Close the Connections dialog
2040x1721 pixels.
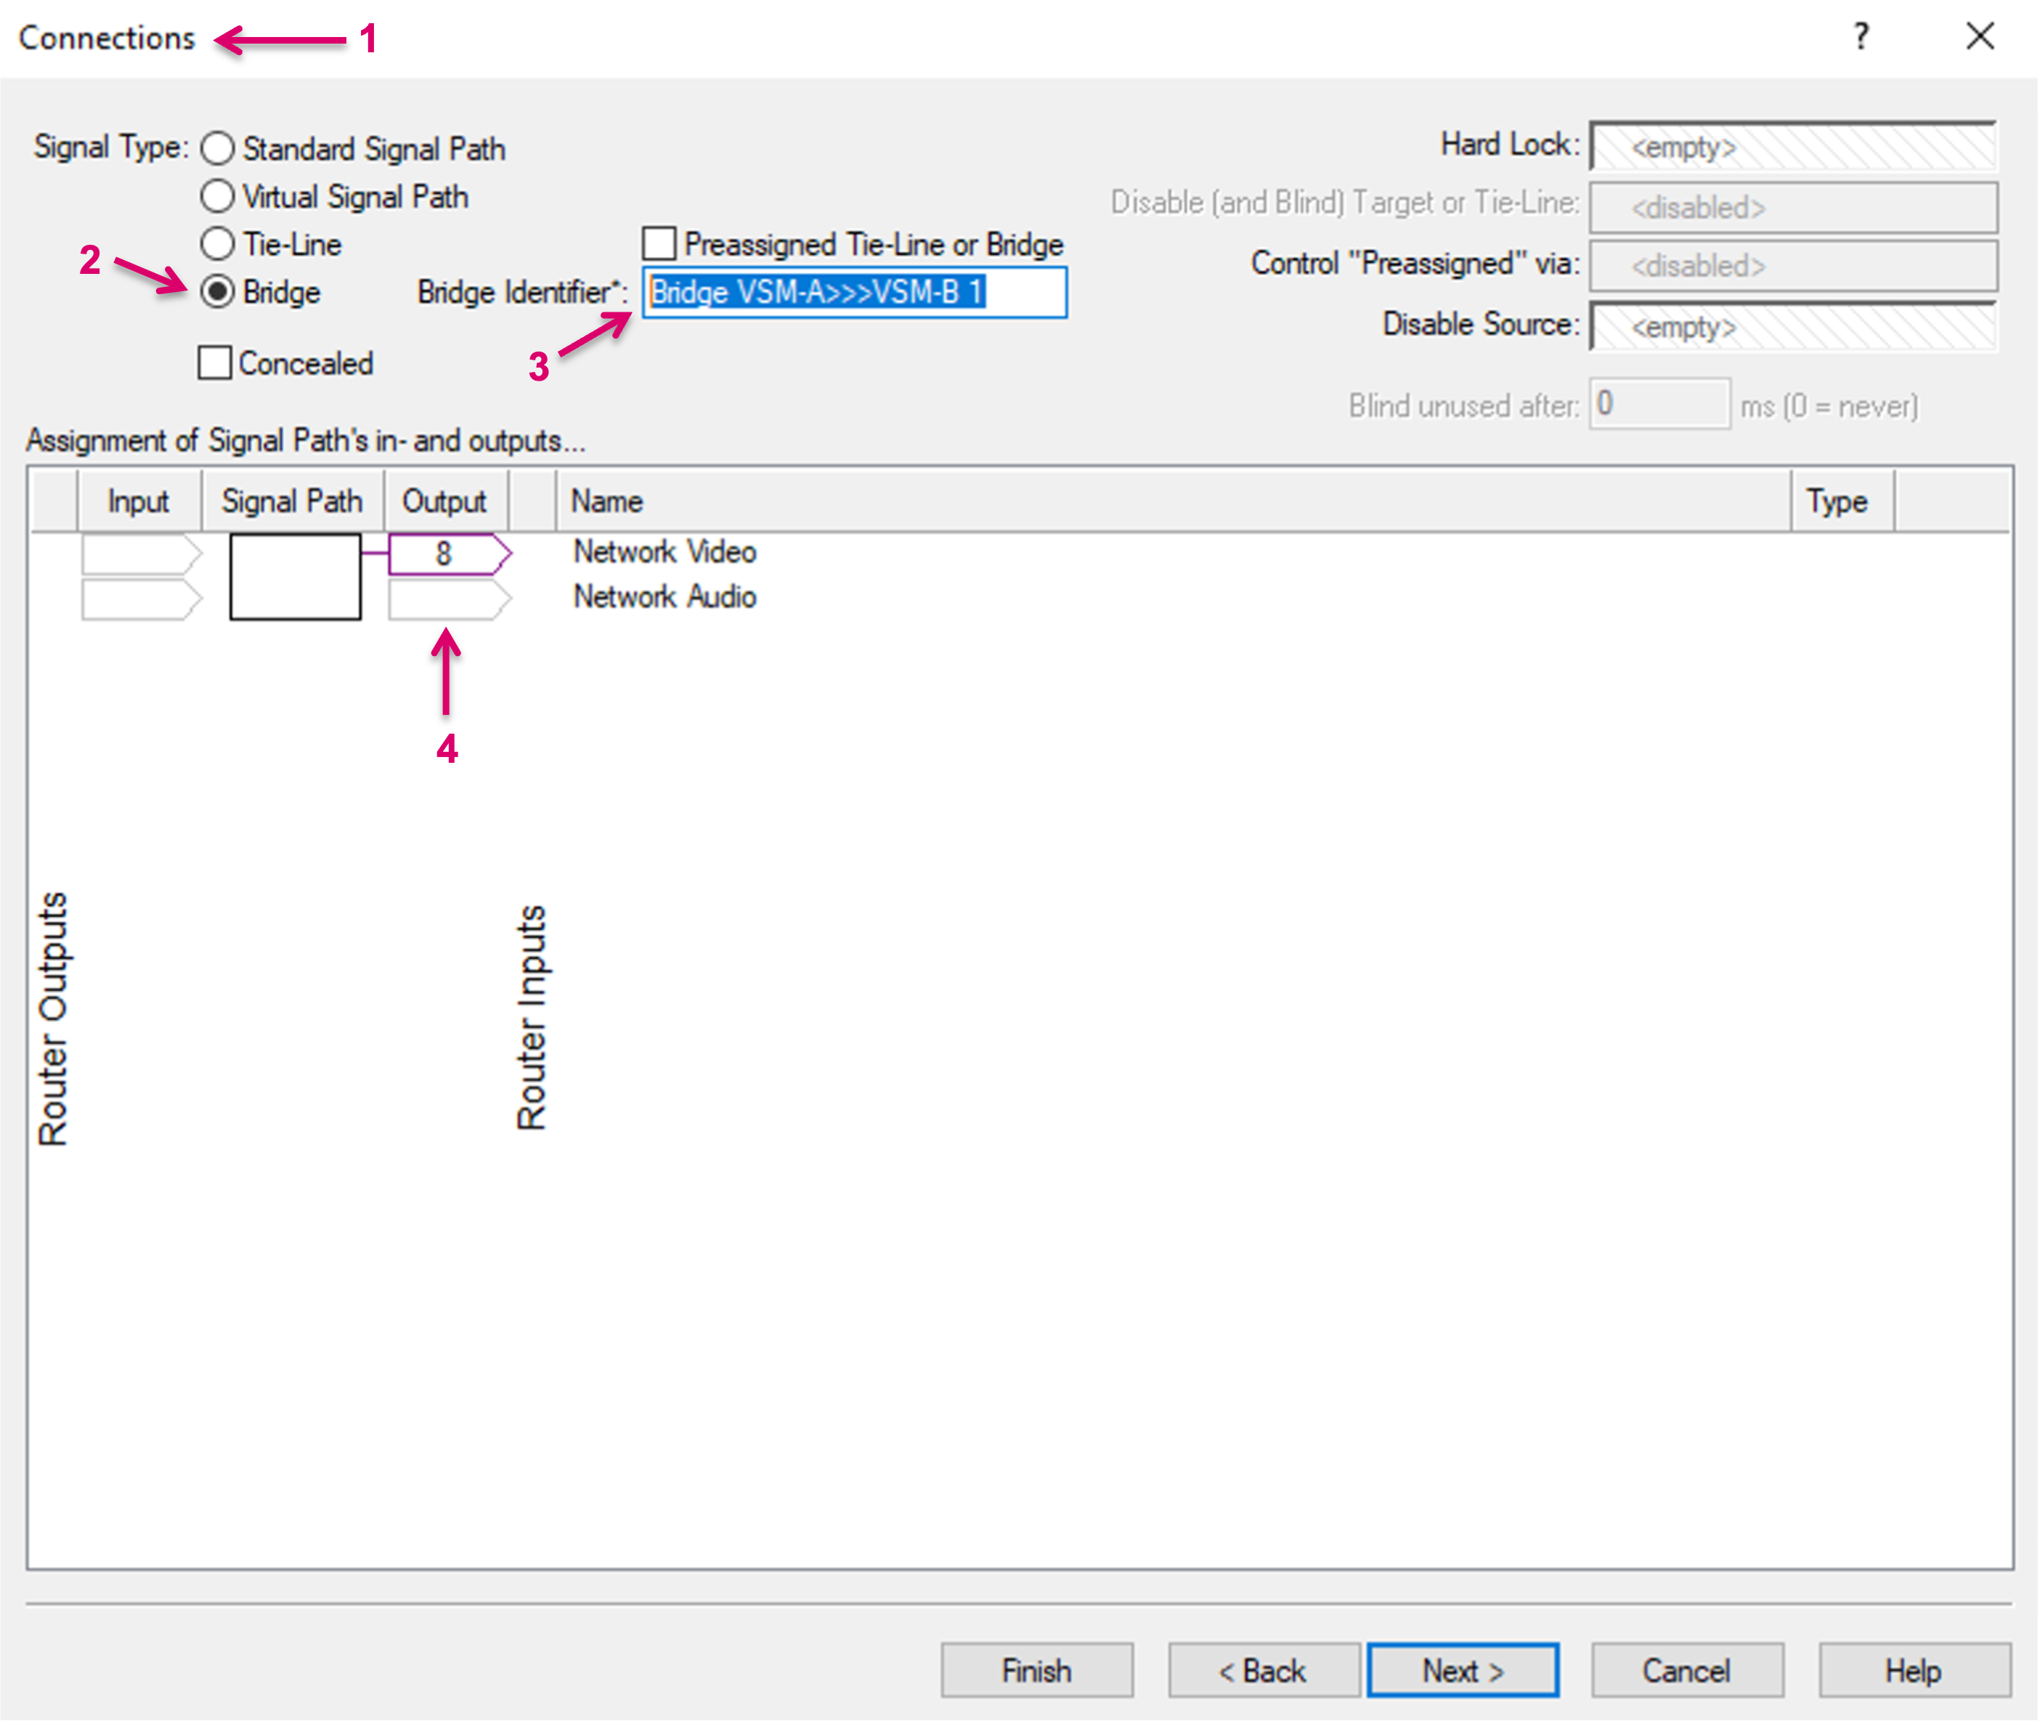click(x=1980, y=37)
